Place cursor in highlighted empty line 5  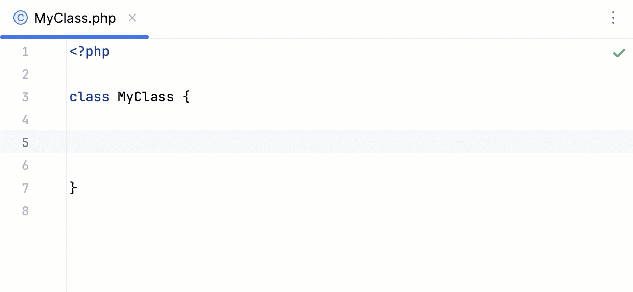(310, 142)
